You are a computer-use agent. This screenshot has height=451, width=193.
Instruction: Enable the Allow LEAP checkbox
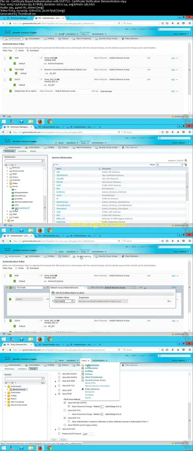(59, 390)
